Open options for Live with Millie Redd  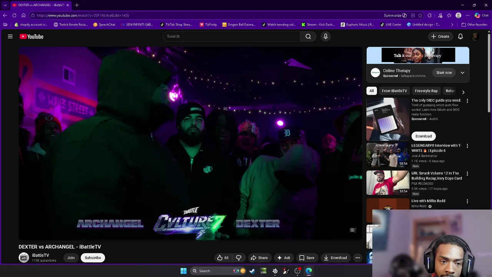[x=467, y=201]
